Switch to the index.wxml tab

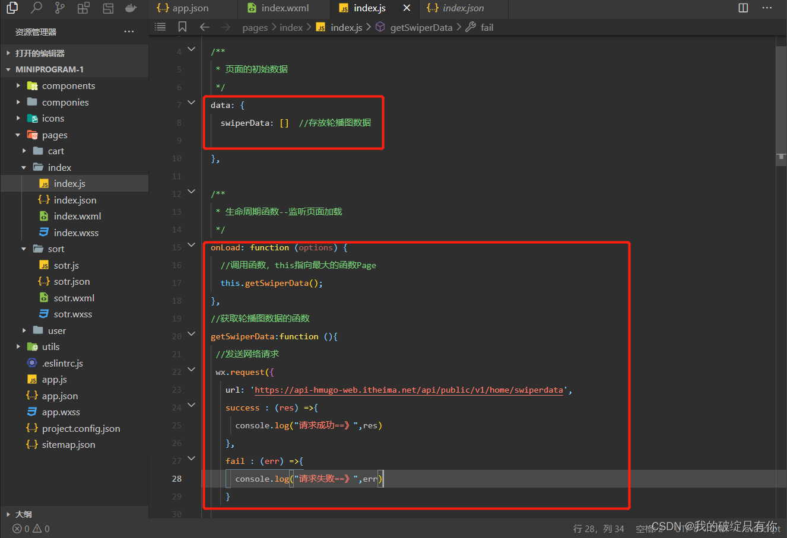pyautogui.click(x=283, y=8)
